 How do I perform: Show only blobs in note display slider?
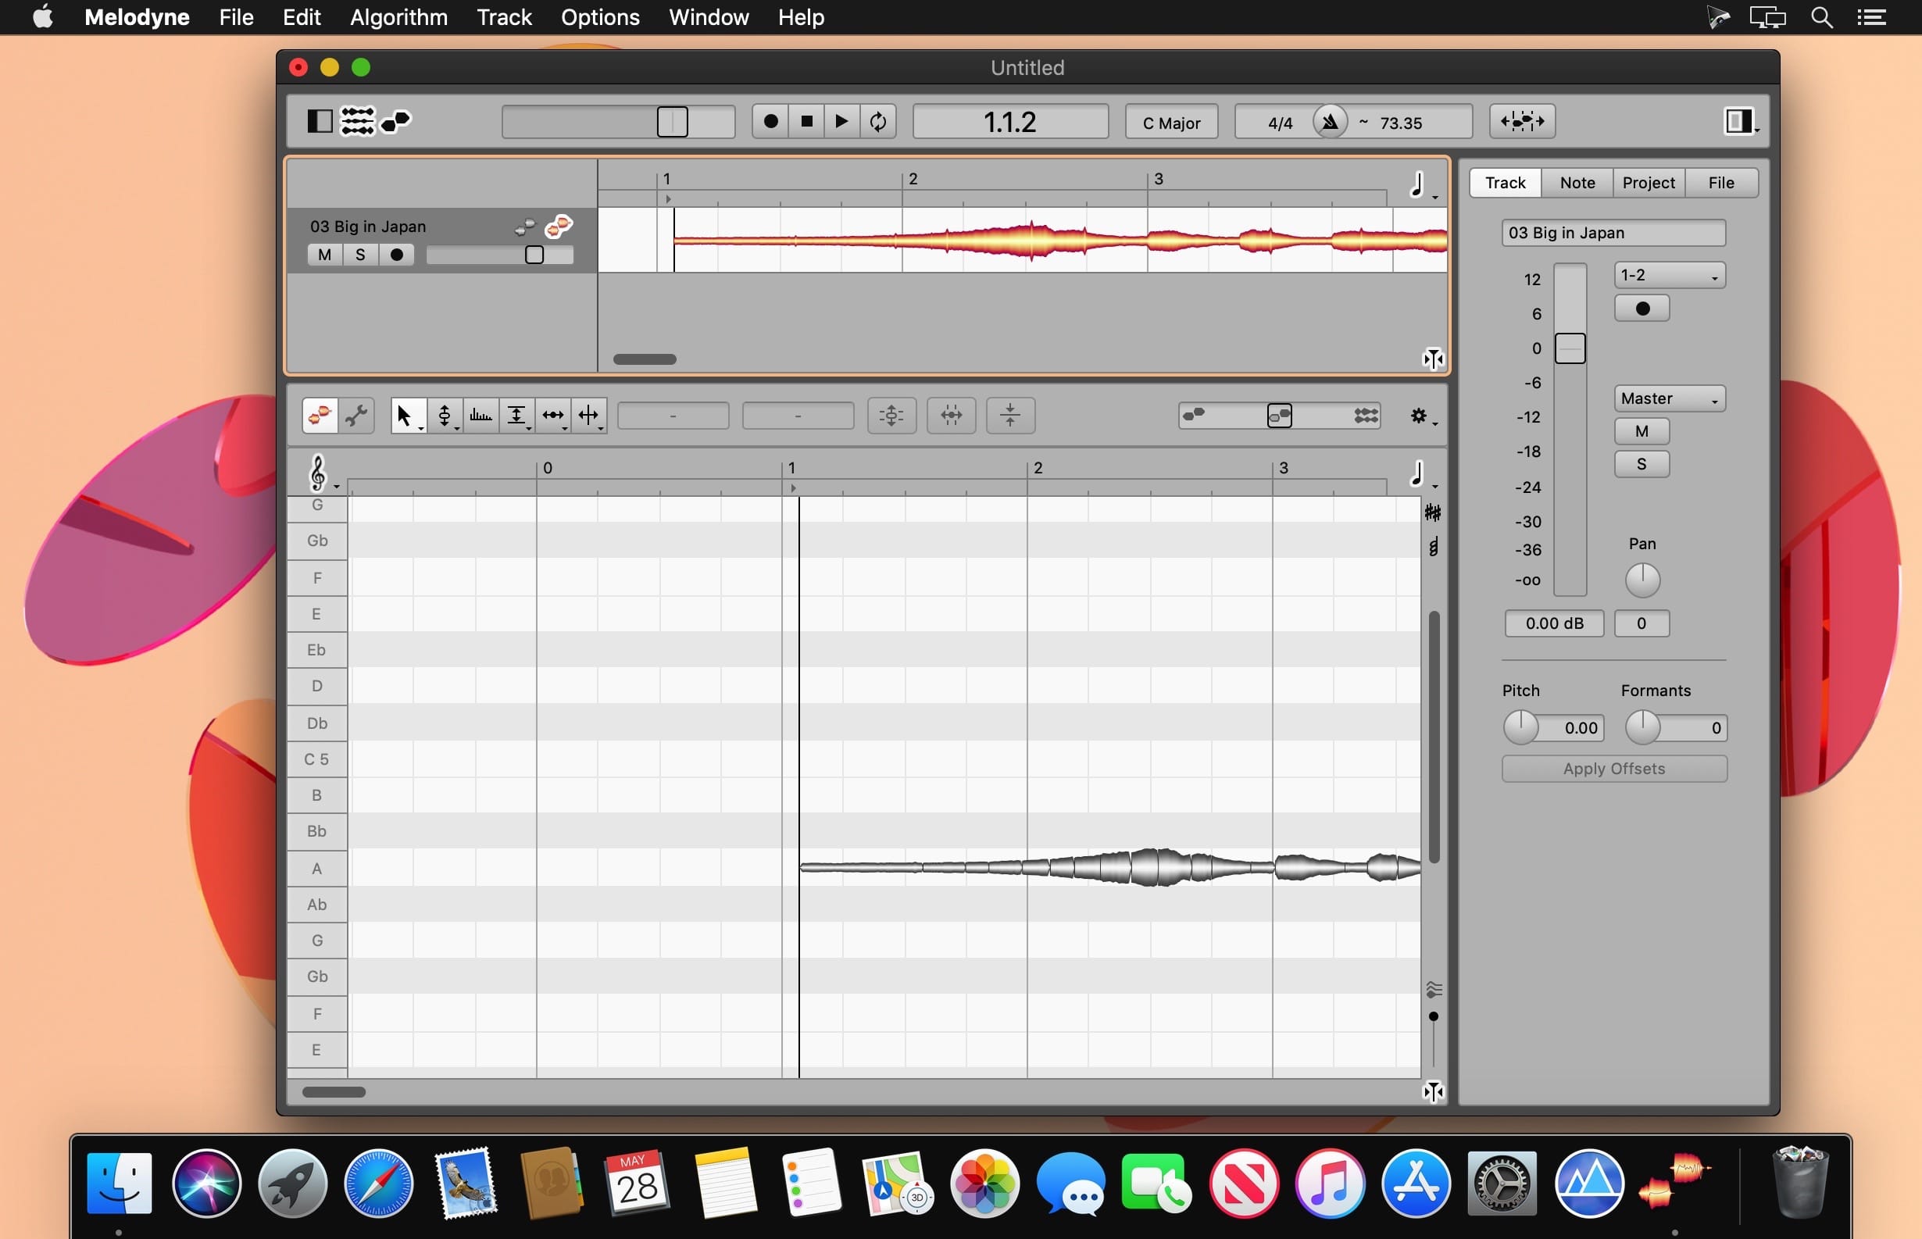point(1194,415)
